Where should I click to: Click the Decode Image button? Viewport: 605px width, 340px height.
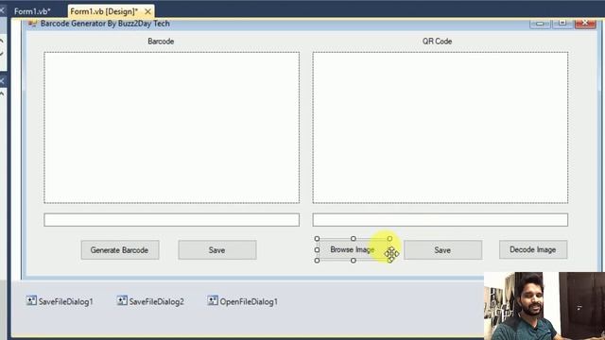tap(533, 249)
